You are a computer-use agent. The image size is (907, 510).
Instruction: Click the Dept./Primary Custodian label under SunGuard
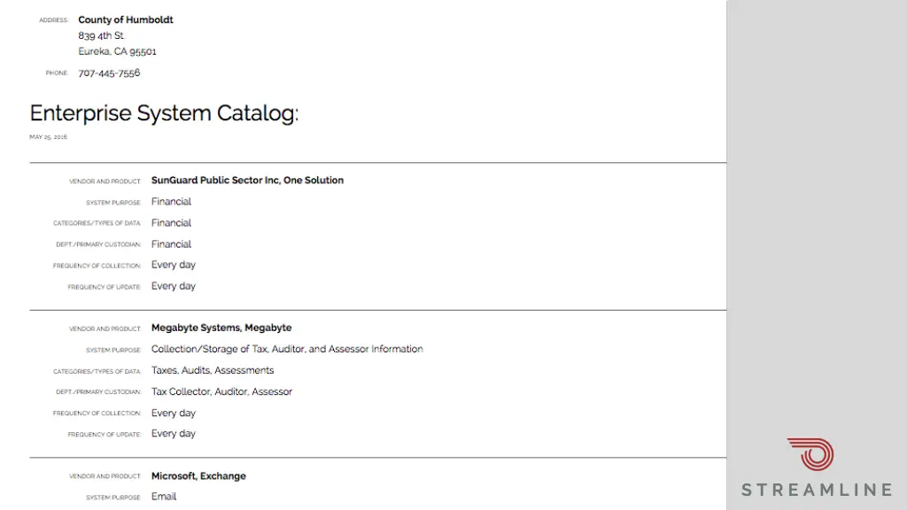pyautogui.click(x=98, y=244)
